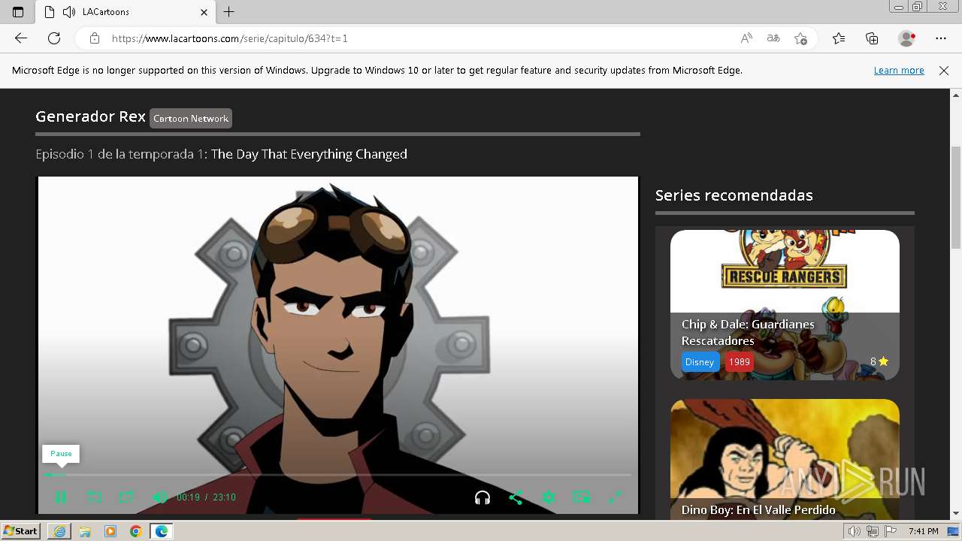Click the Learn more link in Edge notice
Image resolution: width=962 pixels, height=541 pixels.
pos(899,70)
